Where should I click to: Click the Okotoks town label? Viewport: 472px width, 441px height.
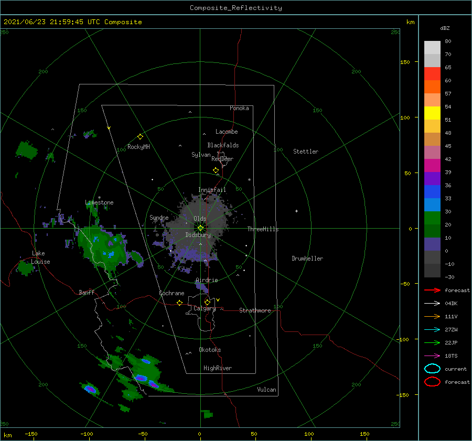pos(210,350)
